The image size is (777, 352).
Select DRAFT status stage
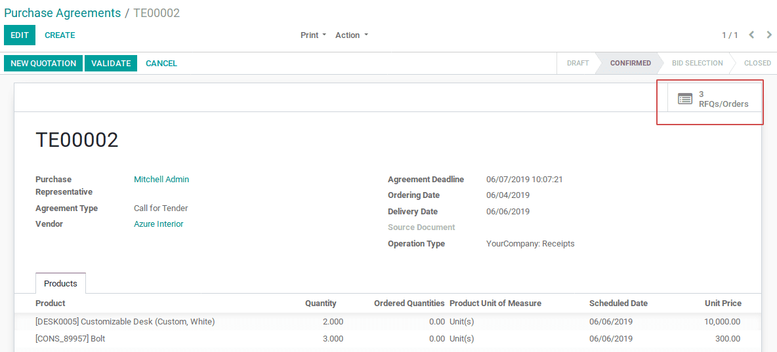[x=577, y=64]
